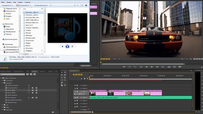Toggle Video 3 track eye visibility
This screenshot has width=203, height=114.
(x=75, y=85)
